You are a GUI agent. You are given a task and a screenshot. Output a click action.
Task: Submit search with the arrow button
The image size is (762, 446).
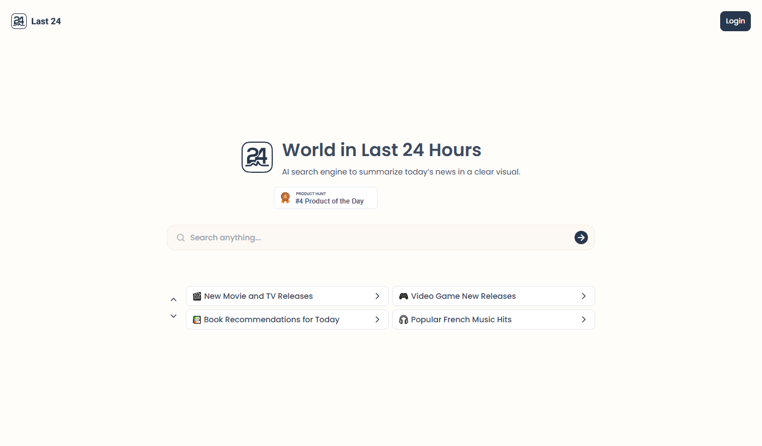581,237
